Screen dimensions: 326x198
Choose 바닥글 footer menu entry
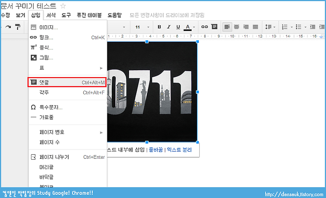[68, 177]
